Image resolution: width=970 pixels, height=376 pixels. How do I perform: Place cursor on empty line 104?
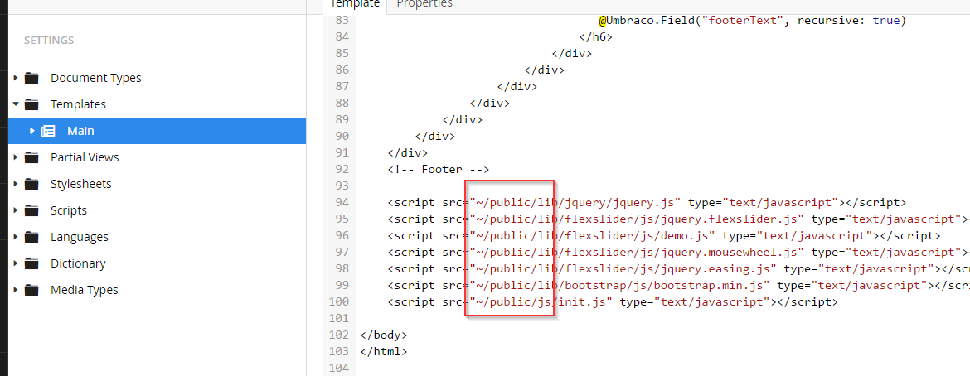pos(662,368)
